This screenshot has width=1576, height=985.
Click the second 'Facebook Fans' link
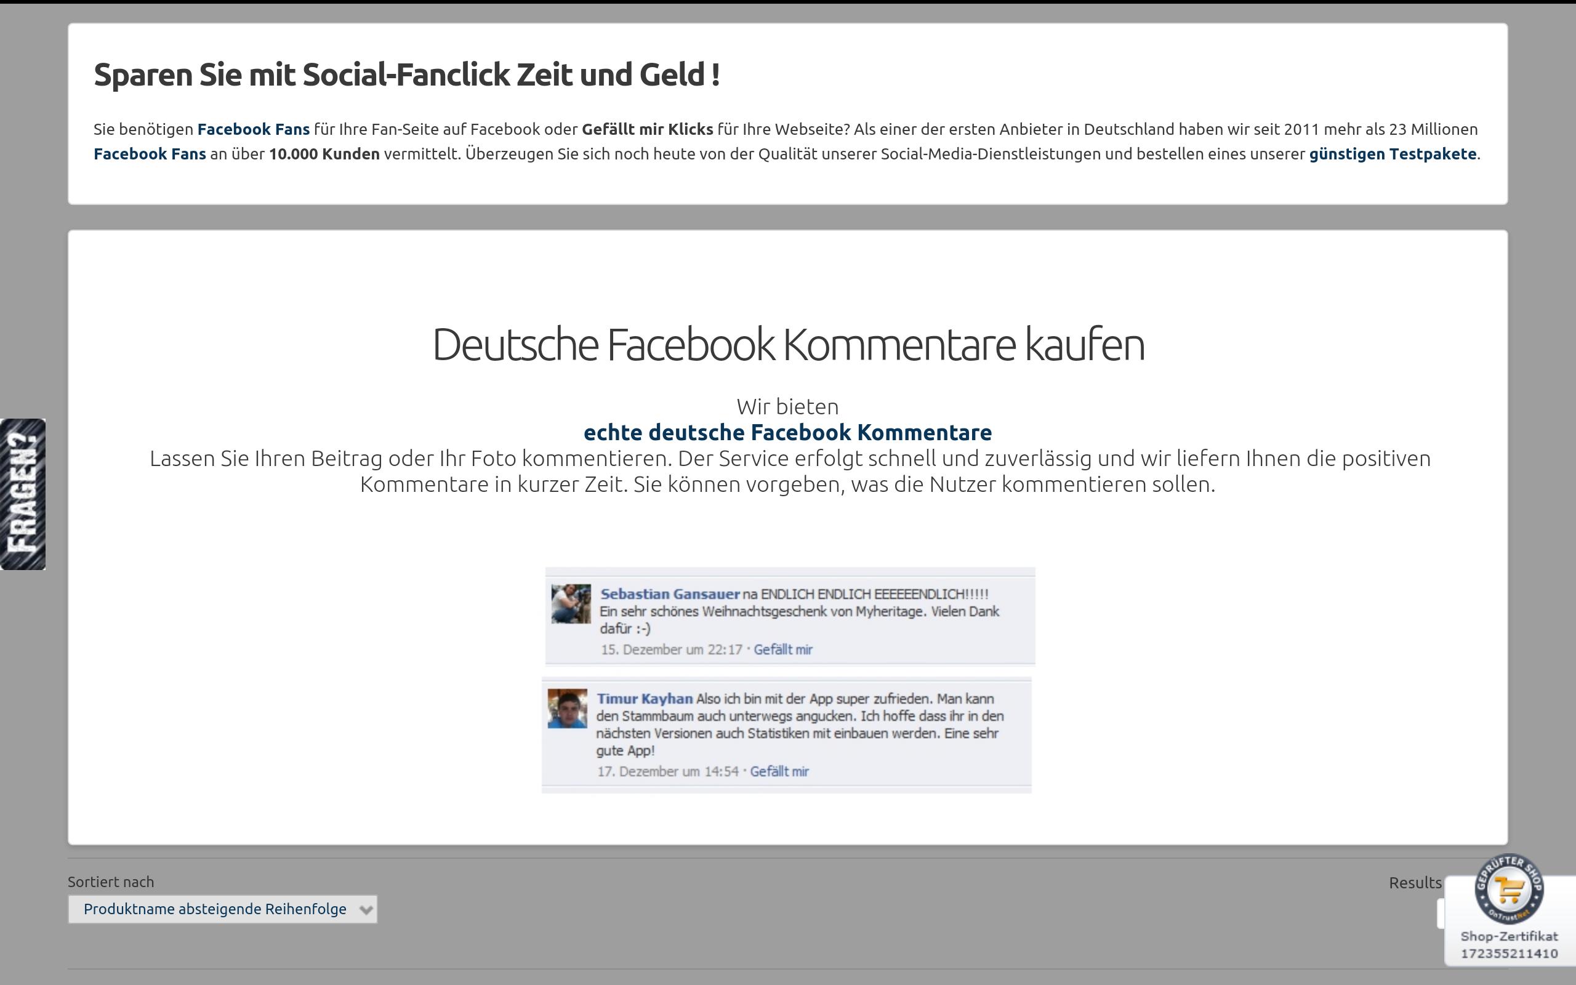(150, 155)
